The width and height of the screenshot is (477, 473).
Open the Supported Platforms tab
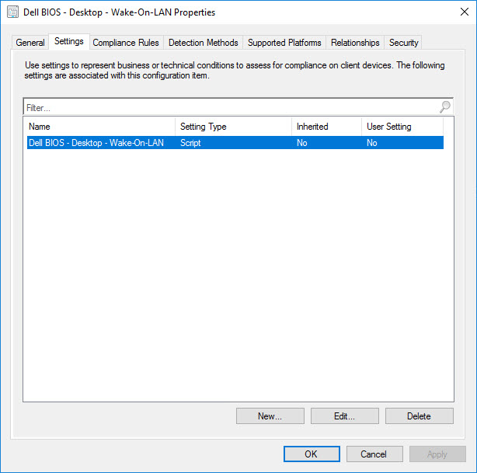click(284, 43)
